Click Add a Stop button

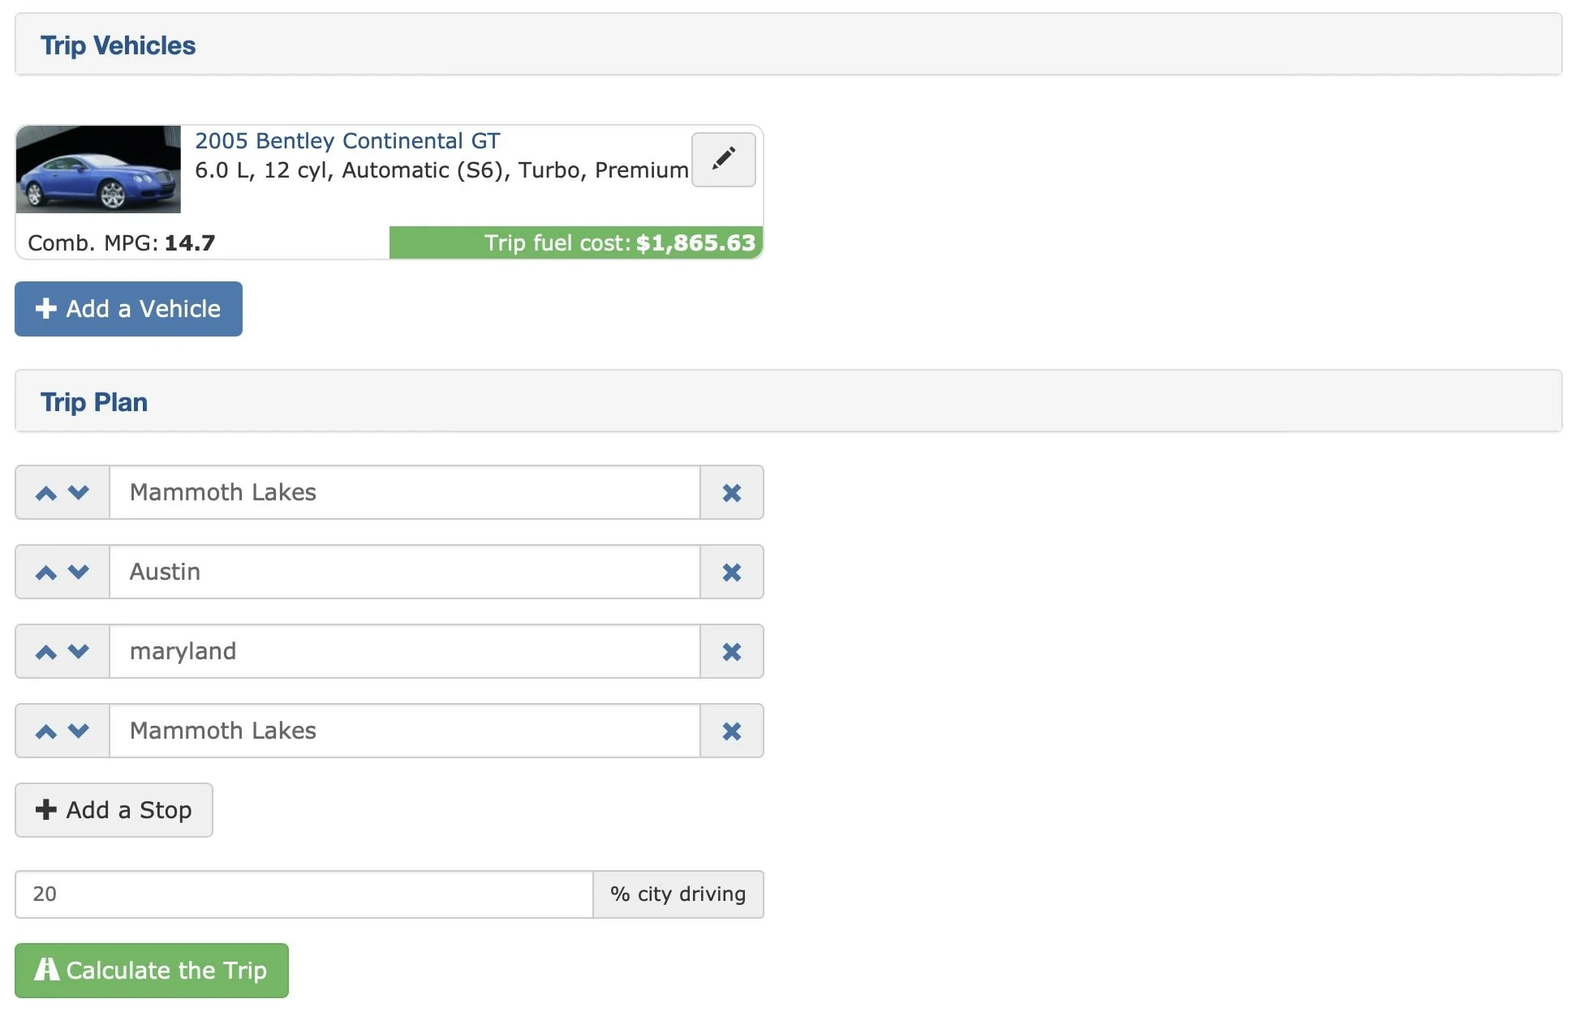pos(114,809)
